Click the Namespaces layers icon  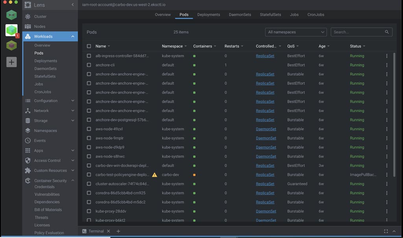pyautogui.click(x=28, y=131)
